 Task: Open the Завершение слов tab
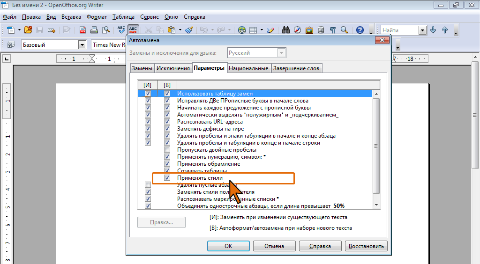(296, 68)
